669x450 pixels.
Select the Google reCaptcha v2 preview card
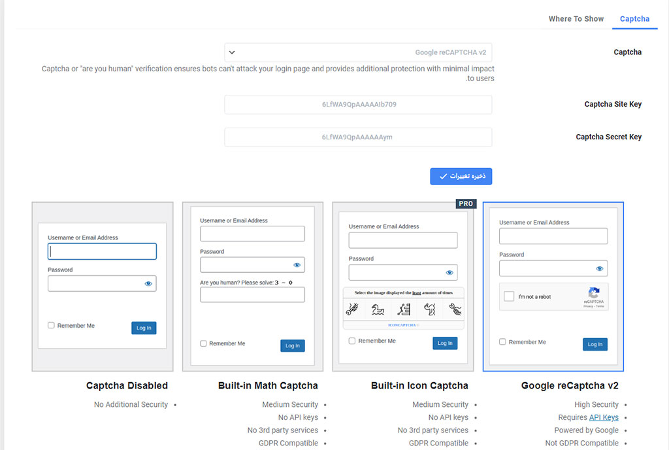coord(553,286)
